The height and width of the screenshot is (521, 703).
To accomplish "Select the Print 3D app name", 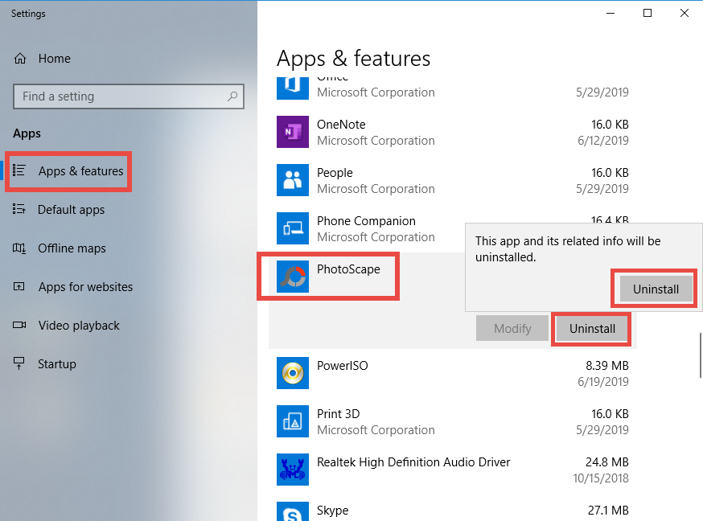I will click(339, 414).
